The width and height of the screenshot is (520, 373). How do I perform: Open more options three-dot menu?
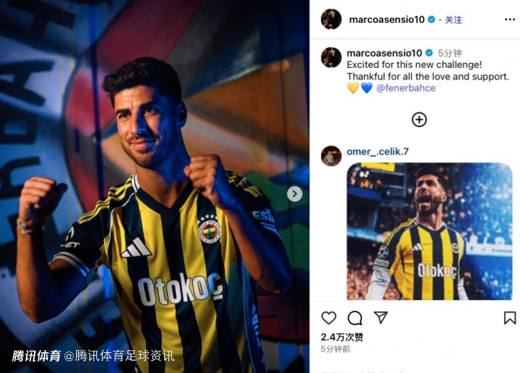pyautogui.click(x=510, y=19)
